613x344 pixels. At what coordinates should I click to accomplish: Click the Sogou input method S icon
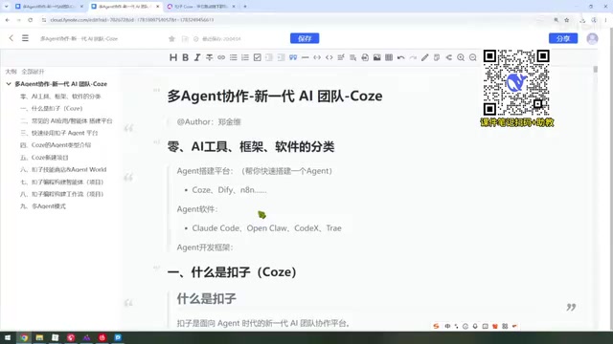point(437,326)
